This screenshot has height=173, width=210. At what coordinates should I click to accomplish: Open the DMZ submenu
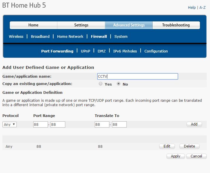tap(102, 51)
